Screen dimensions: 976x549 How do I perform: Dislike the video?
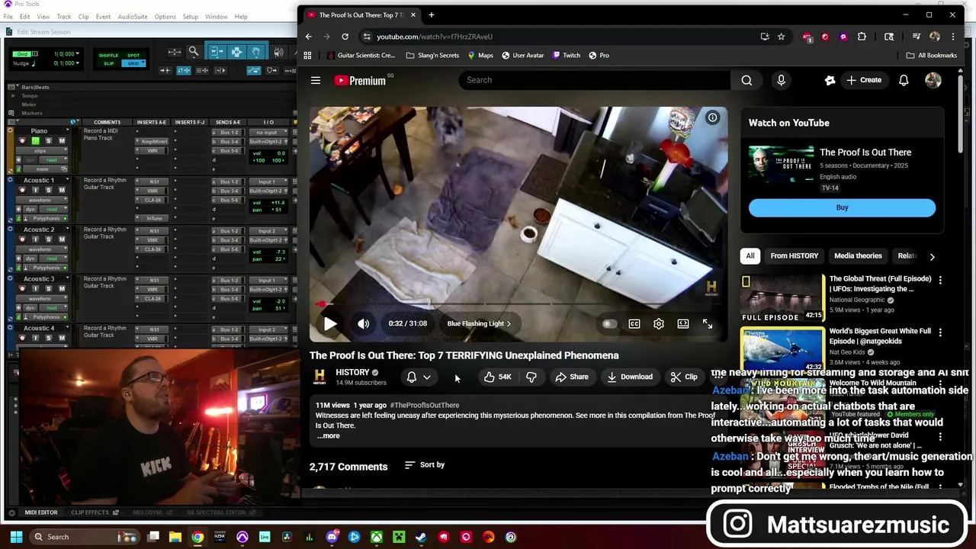(531, 377)
